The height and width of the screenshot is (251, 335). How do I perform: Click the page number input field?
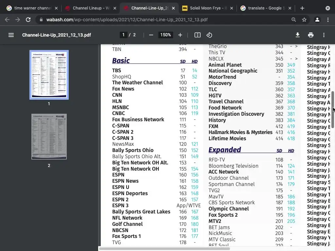(x=123, y=35)
